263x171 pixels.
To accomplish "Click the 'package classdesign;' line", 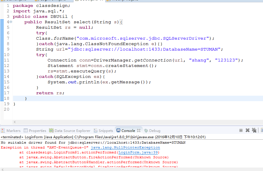I will click(42, 5).
